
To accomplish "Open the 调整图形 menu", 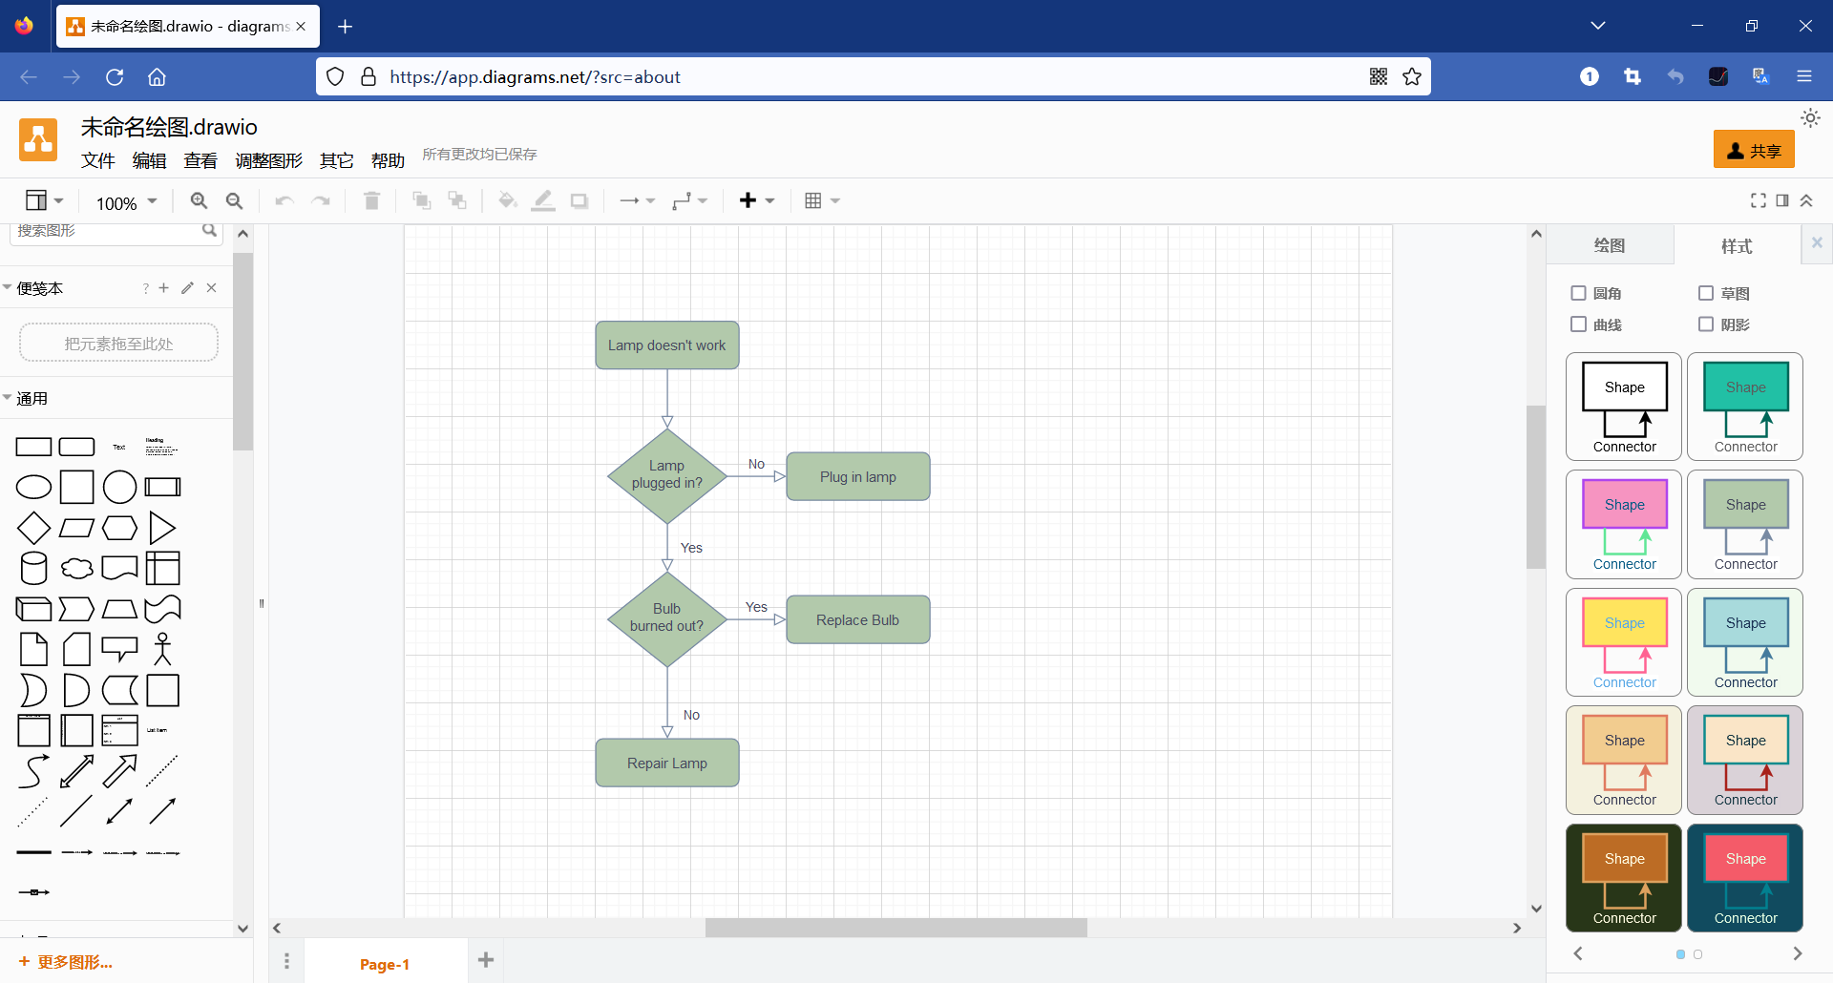I will (x=268, y=160).
